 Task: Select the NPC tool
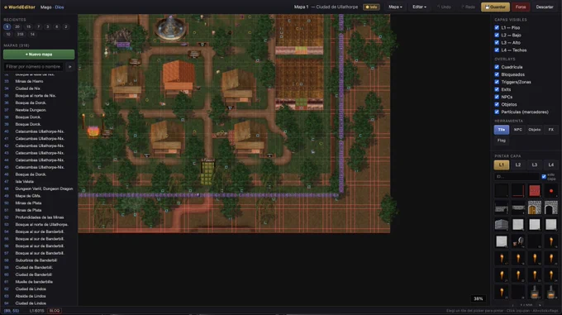518,130
